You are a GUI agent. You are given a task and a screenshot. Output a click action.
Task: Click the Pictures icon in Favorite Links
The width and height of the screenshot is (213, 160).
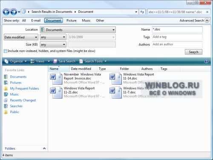(x=6, y=83)
